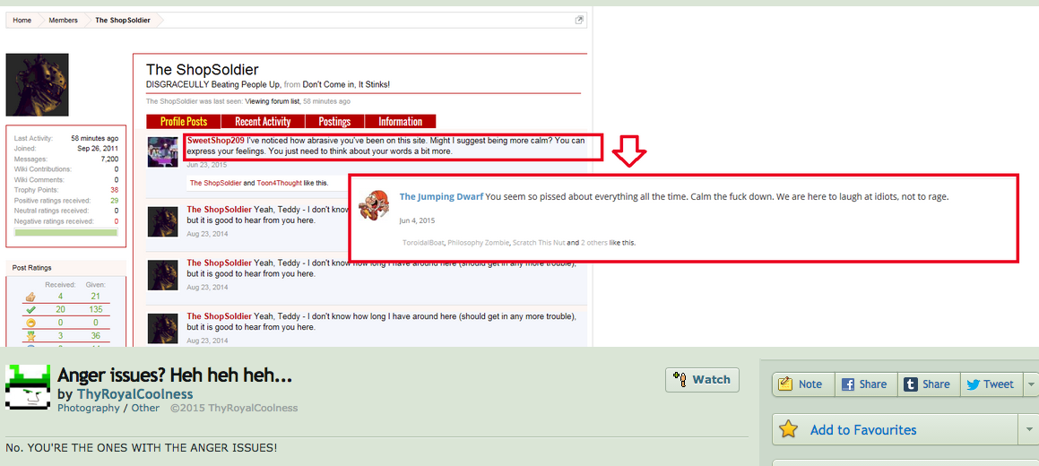
Task: Open the SweetShop209 username link
Action: click(x=216, y=141)
